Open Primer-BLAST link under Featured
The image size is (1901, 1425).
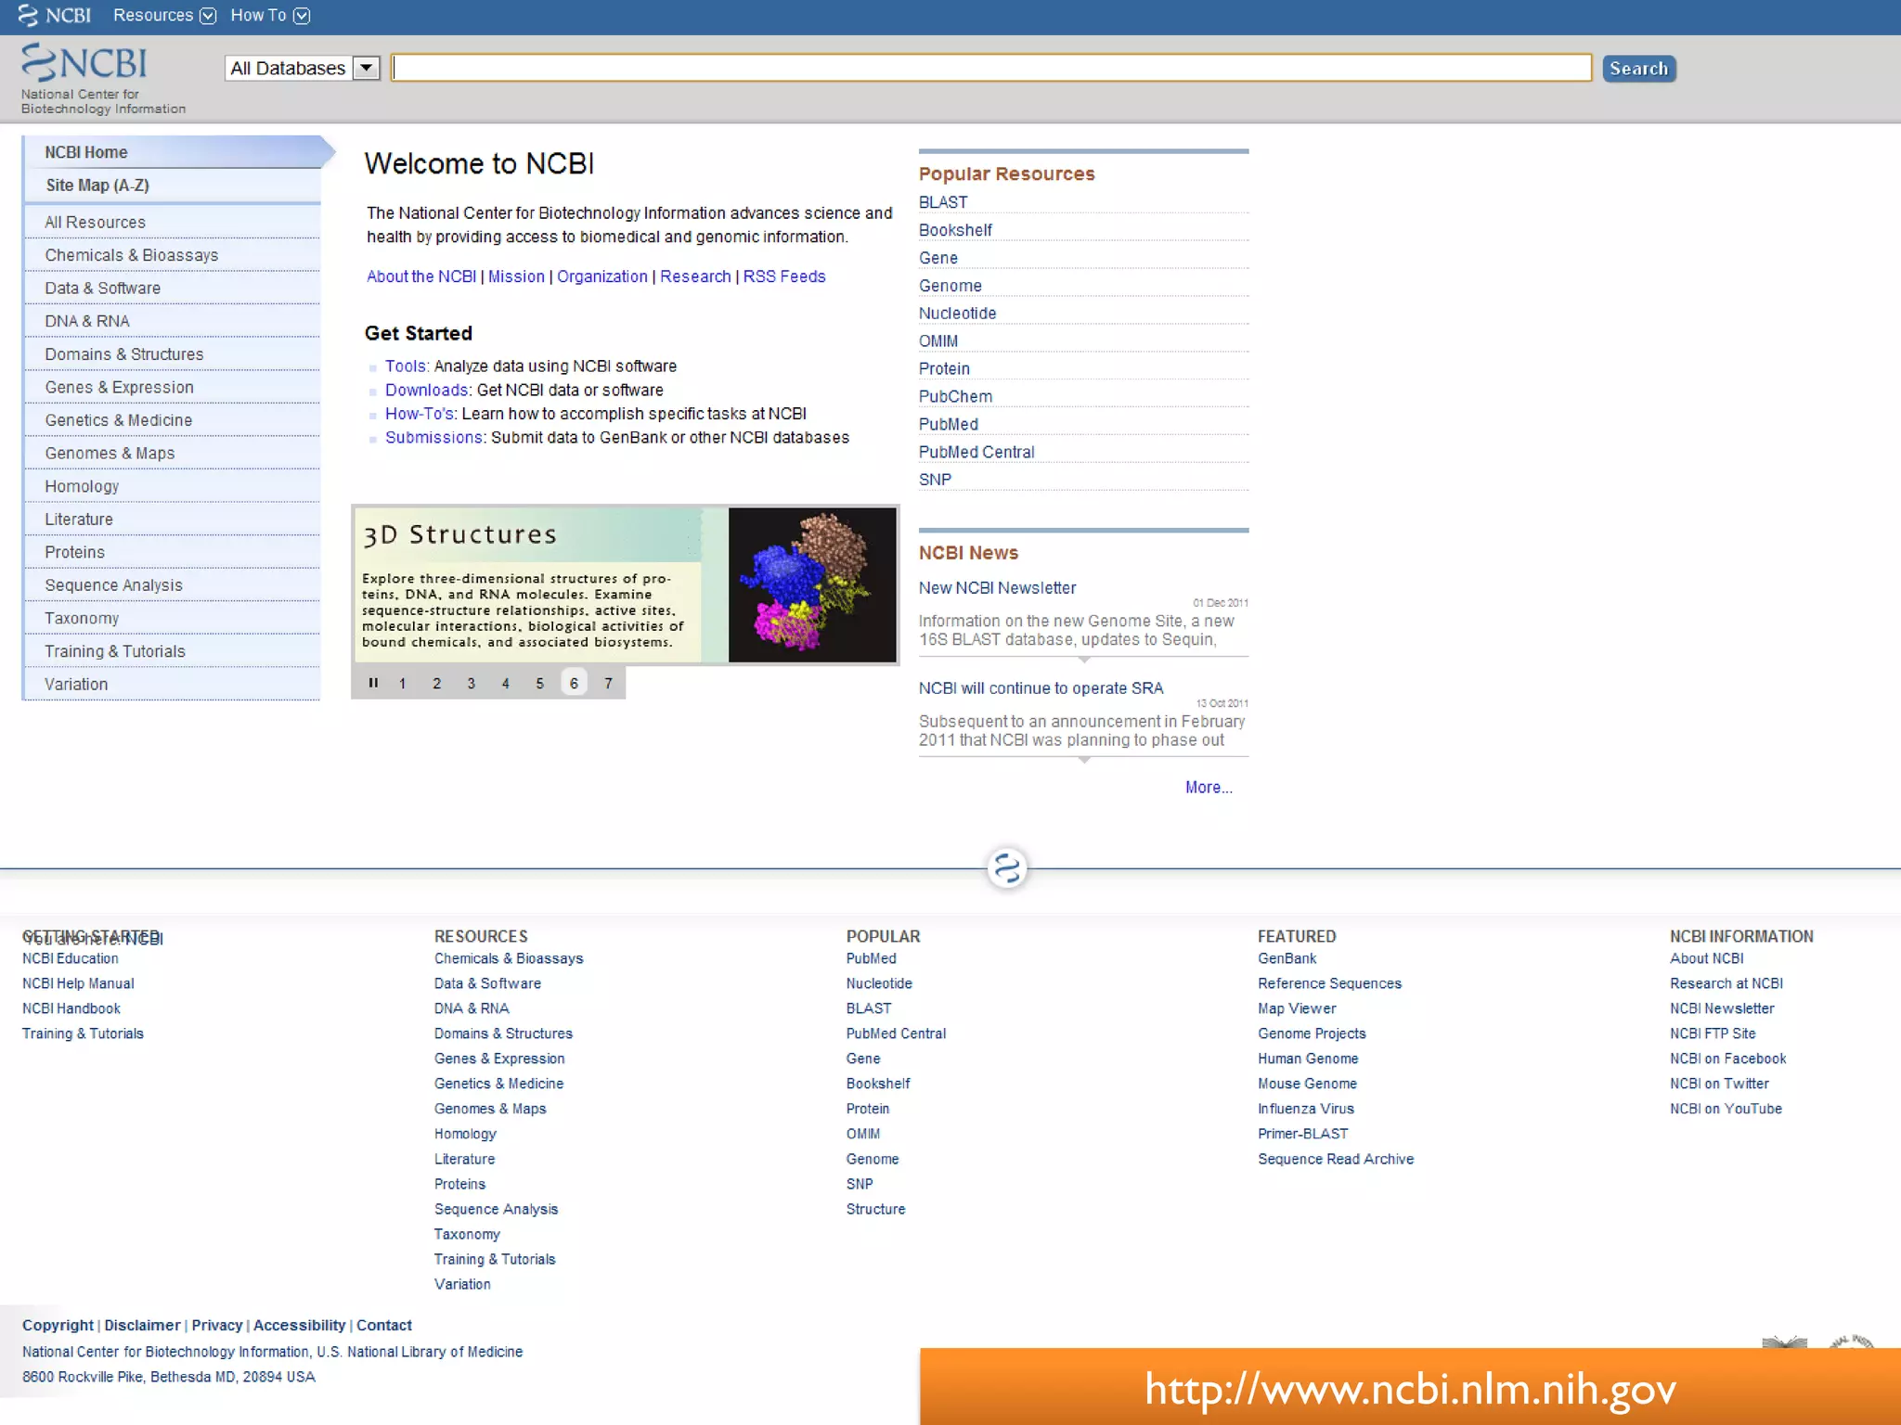pos(1302,1135)
